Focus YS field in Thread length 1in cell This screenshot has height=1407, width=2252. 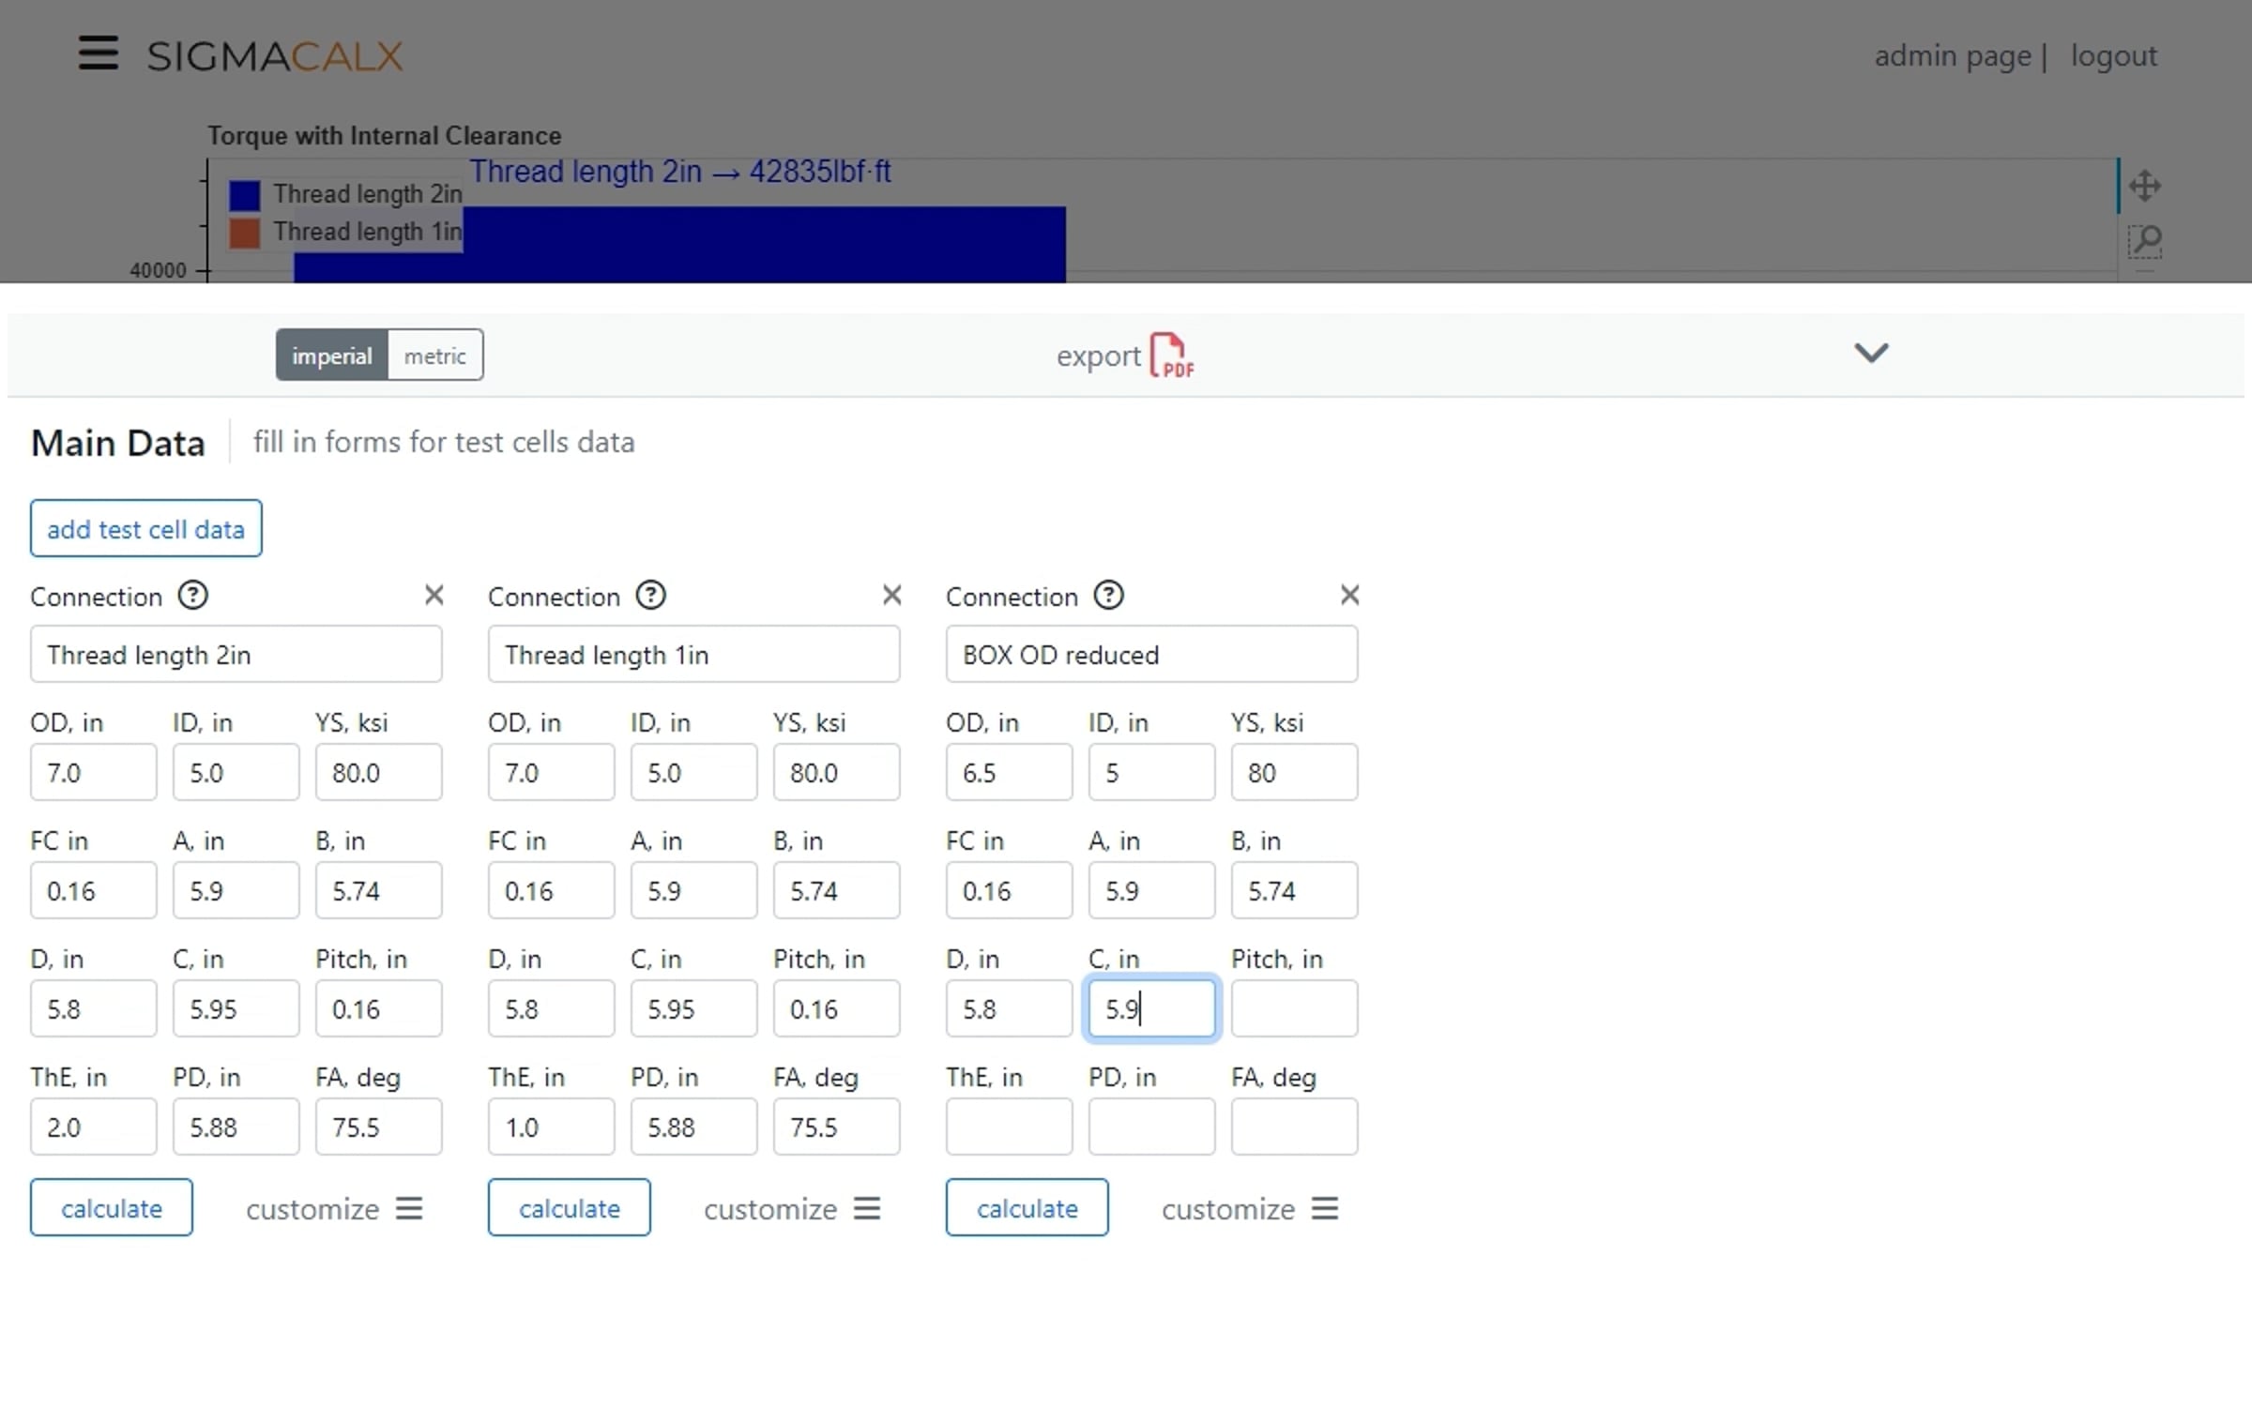coord(836,772)
